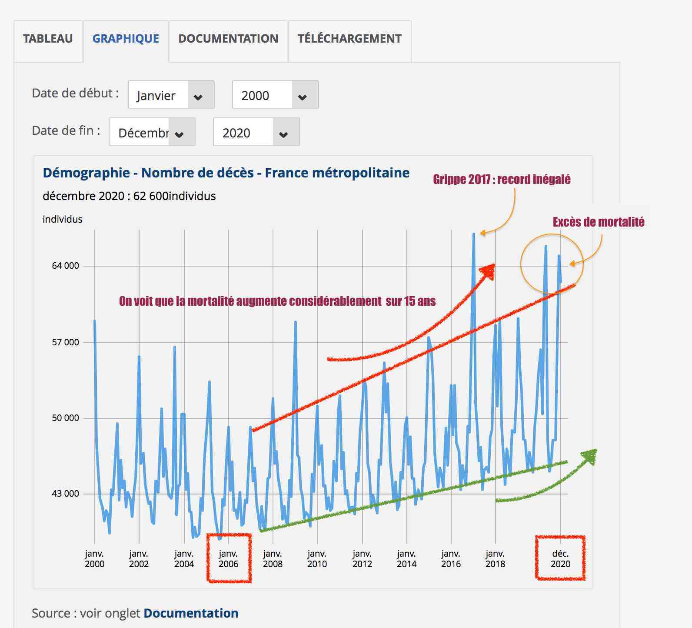Expand the end month dropdown showing Décembre
692x628 pixels.
(x=152, y=132)
